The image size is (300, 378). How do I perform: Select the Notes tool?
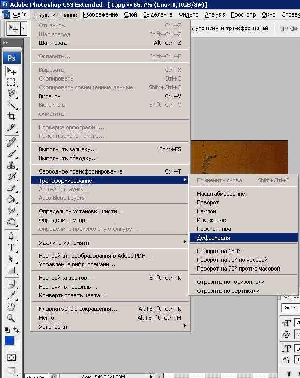[11, 284]
